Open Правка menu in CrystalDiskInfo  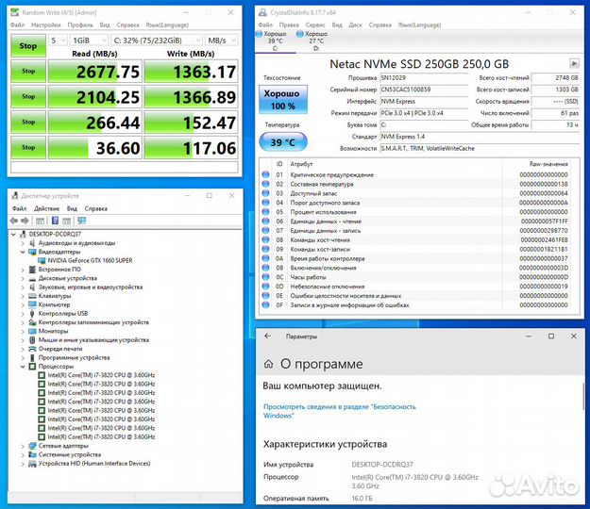coord(289,25)
